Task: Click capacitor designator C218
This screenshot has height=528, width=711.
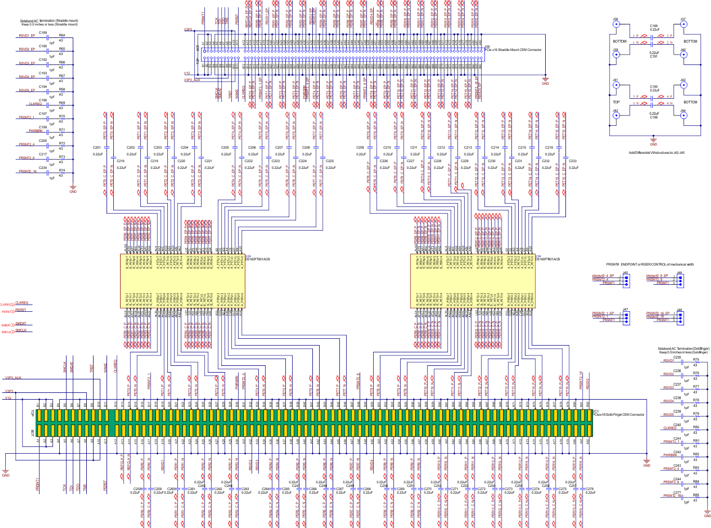Action: pos(121,161)
